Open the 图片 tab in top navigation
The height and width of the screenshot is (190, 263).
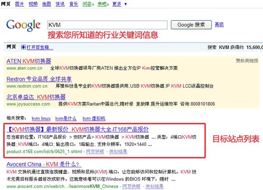coord(19,4)
